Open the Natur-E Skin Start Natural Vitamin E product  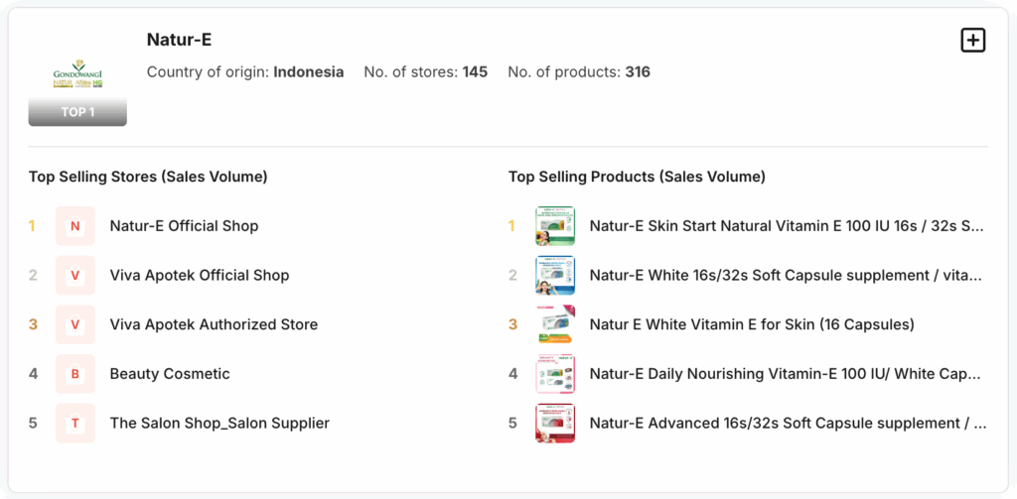pos(788,226)
